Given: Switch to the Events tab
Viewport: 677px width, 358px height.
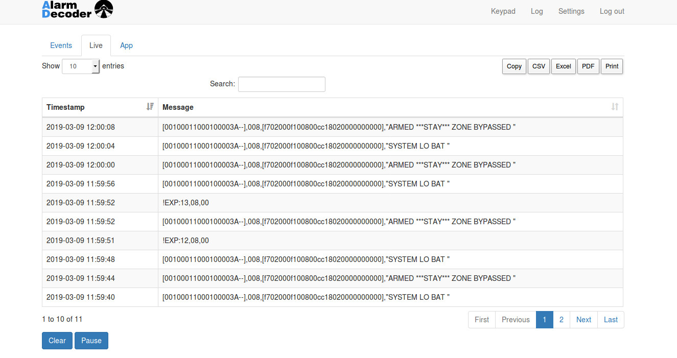Looking at the screenshot, I should coord(61,45).
